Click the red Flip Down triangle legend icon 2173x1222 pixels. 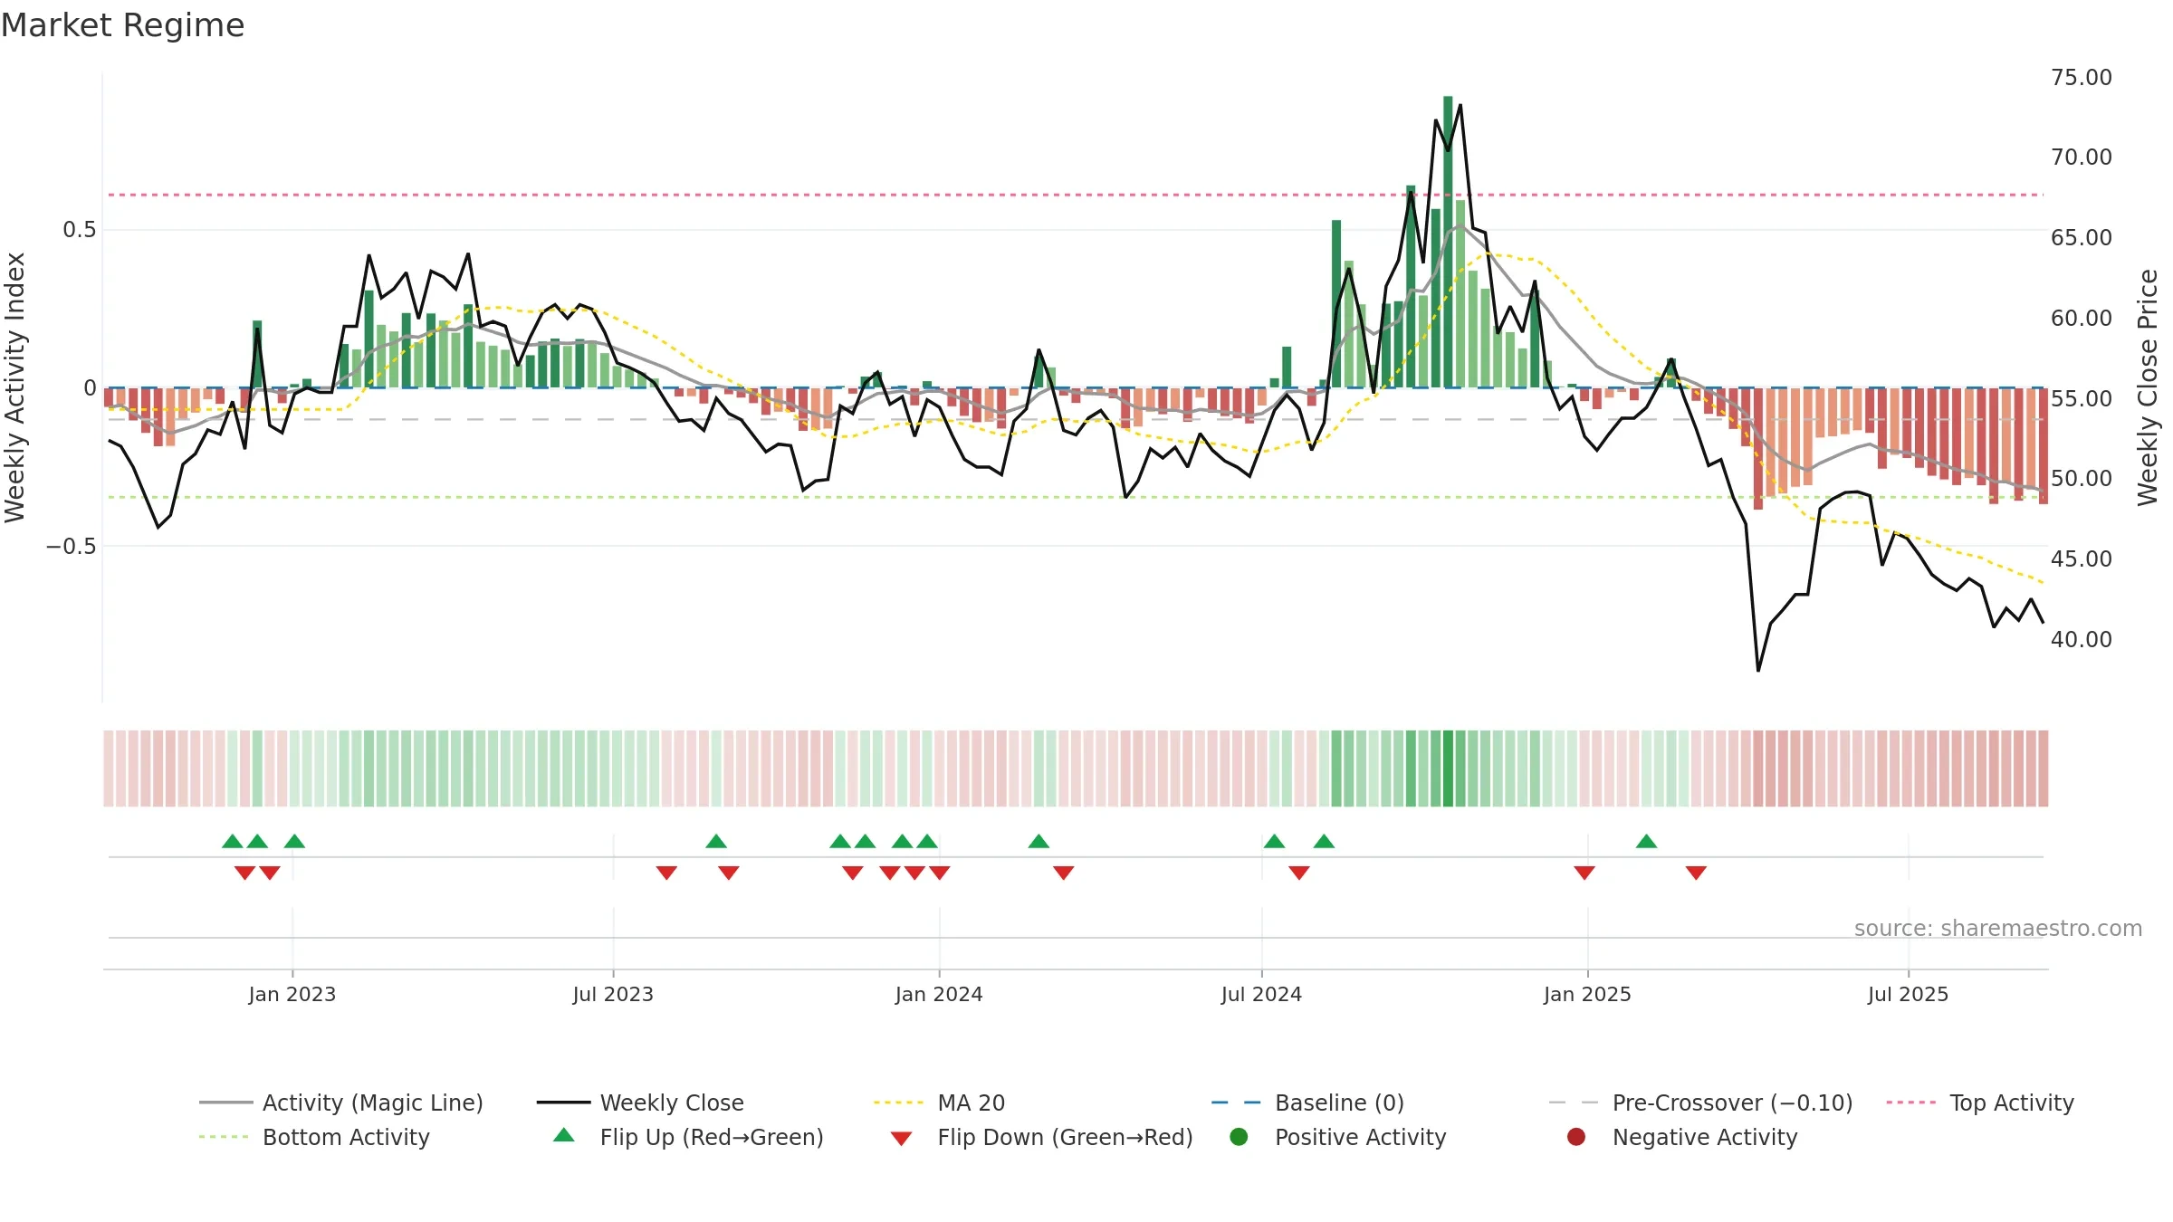tap(901, 1139)
